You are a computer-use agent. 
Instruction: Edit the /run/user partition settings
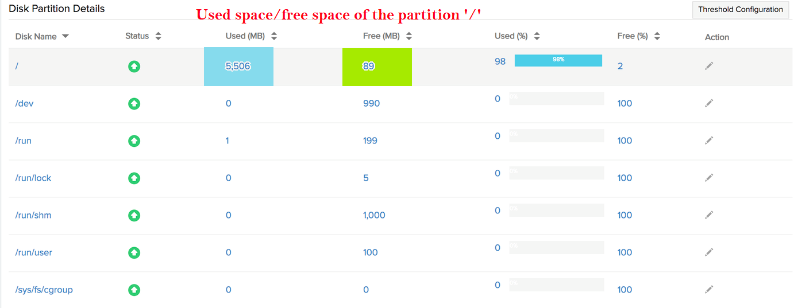click(709, 252)
